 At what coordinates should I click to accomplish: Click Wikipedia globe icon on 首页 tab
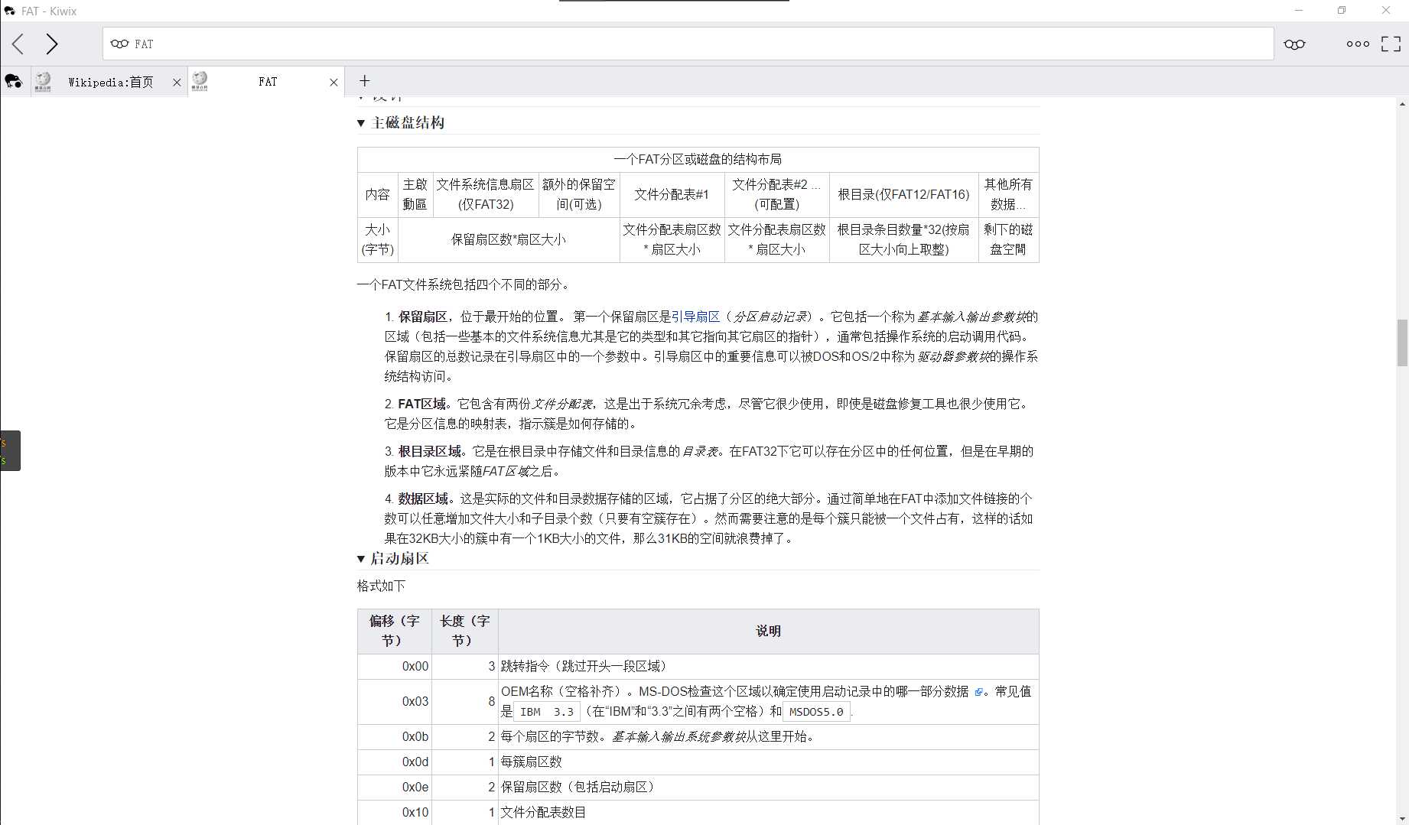click(43, 81)
